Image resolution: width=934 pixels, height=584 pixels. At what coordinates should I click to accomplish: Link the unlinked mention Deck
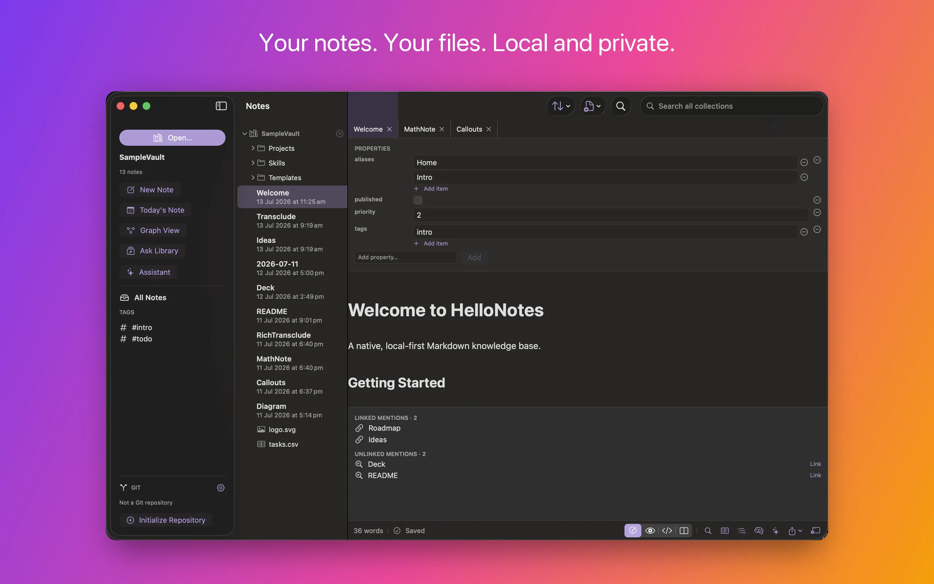click(815, 464)
